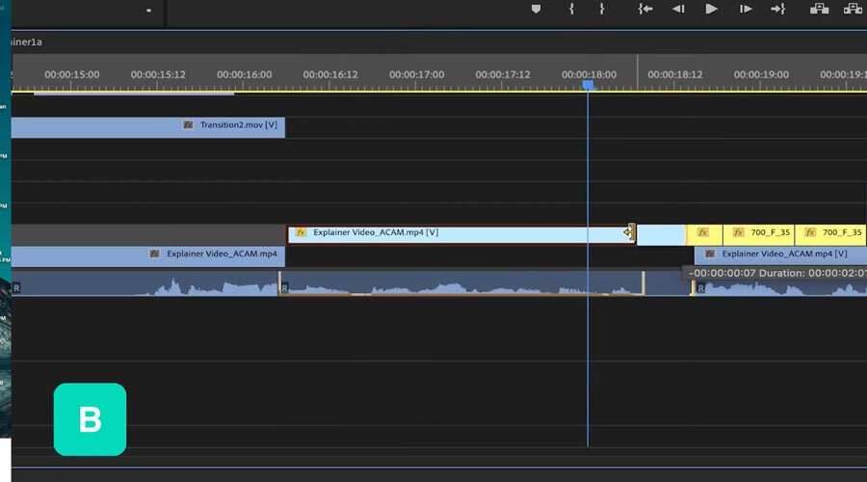Select the Transition2.mov [V] clip
This screenshot has height=482, width=867.
click(x=148, y=127)
